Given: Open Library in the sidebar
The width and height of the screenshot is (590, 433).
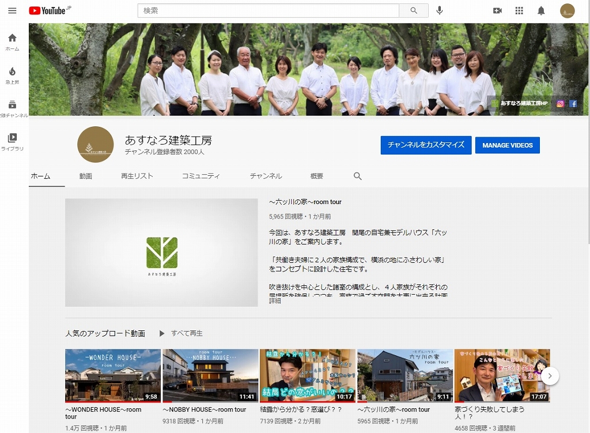Looking at the screenshot, I should pos(12,142).
